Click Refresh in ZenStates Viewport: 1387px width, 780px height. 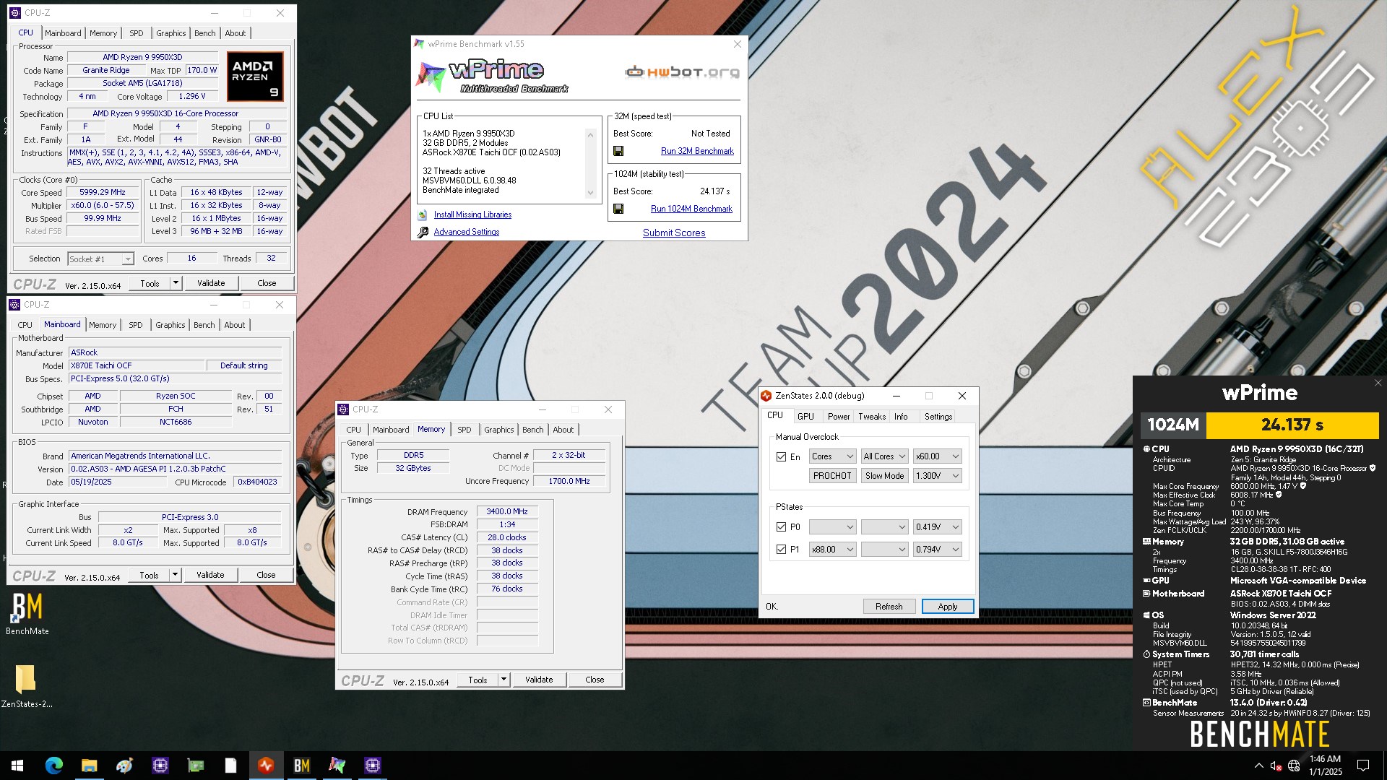(889, 607)
